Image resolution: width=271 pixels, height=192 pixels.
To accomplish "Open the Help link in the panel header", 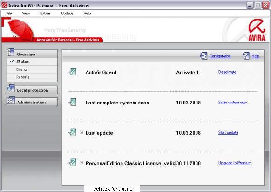I will 255,56.
